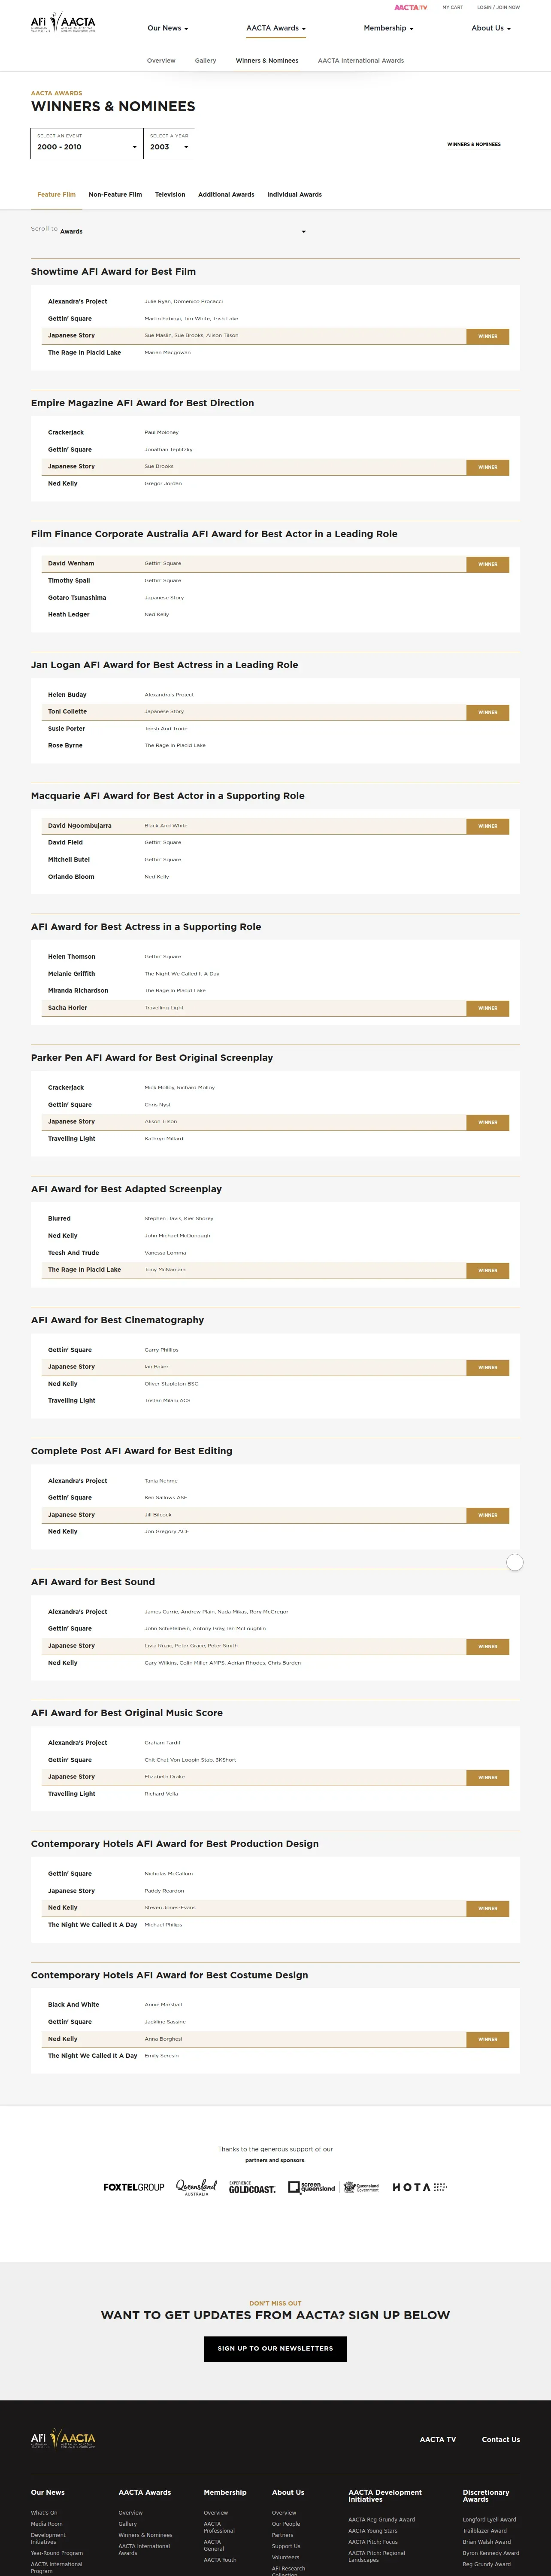This screenshot has width=551, height=2576.
Task: Click the Experience Gold Coast logo
Action: [x=251, y=2187]
